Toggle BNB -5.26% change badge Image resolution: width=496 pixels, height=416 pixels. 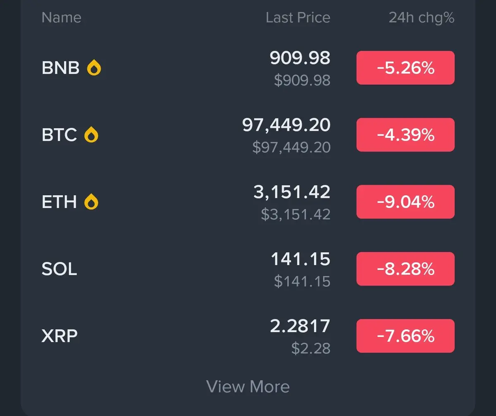(x=405, y=68)
